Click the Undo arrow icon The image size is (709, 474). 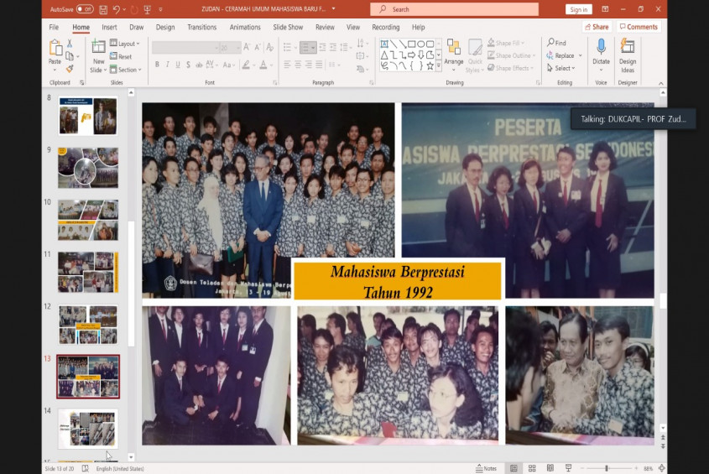(x=117, y=9)
